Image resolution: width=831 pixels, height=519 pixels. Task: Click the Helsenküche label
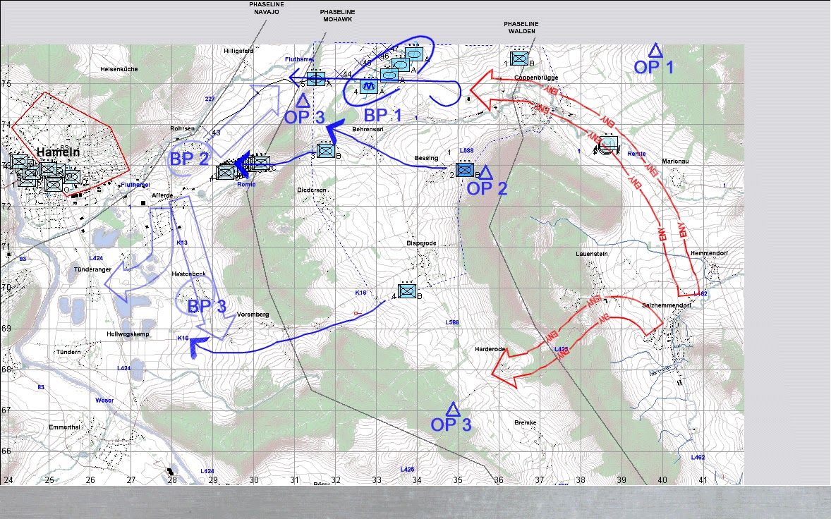point(119,69)
